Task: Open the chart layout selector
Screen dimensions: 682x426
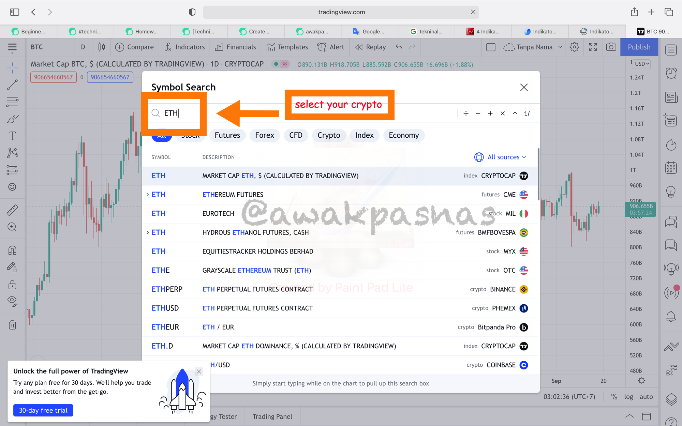Action: click(491, 47)
